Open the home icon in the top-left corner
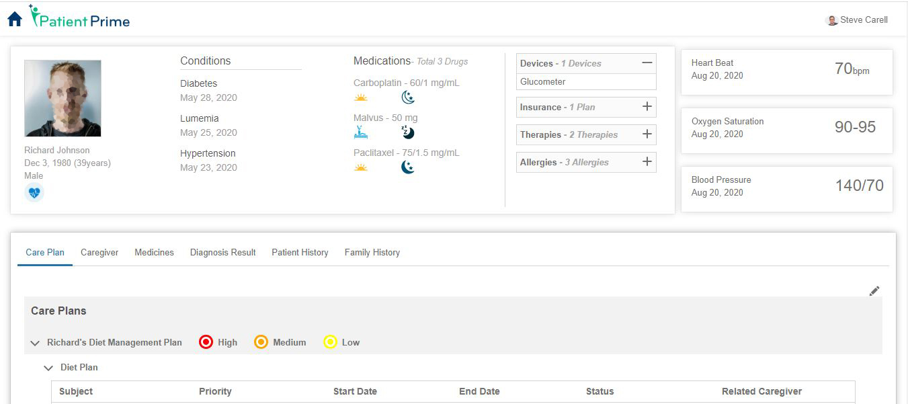 click(x=14, y=18)
